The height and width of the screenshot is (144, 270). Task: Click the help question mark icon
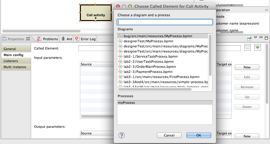[122, 135]
